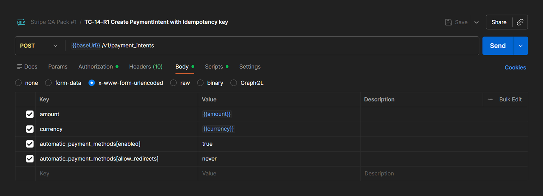Open the Settings tab
This screenshot has width=543, height=196.
[250, 67]
